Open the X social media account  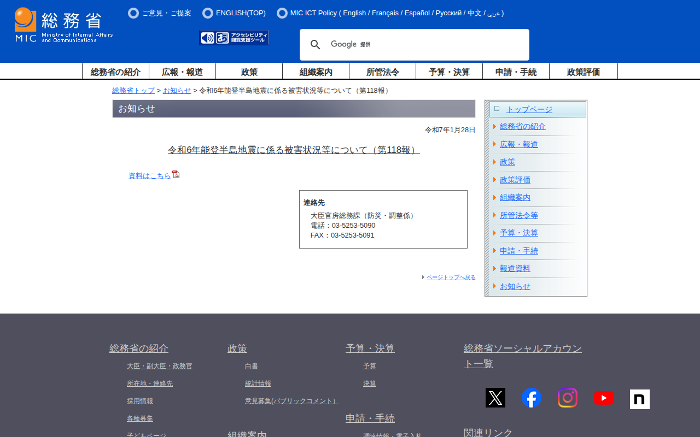click(x=495, y=398)
